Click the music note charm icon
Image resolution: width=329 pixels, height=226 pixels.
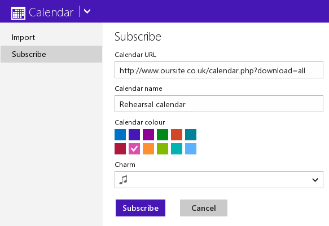[x=124, y=180]
